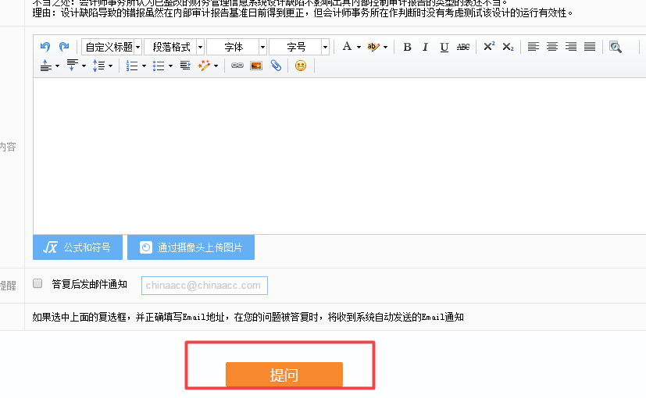
Task: Expand the font color arrow
Action: coord(359,48)
